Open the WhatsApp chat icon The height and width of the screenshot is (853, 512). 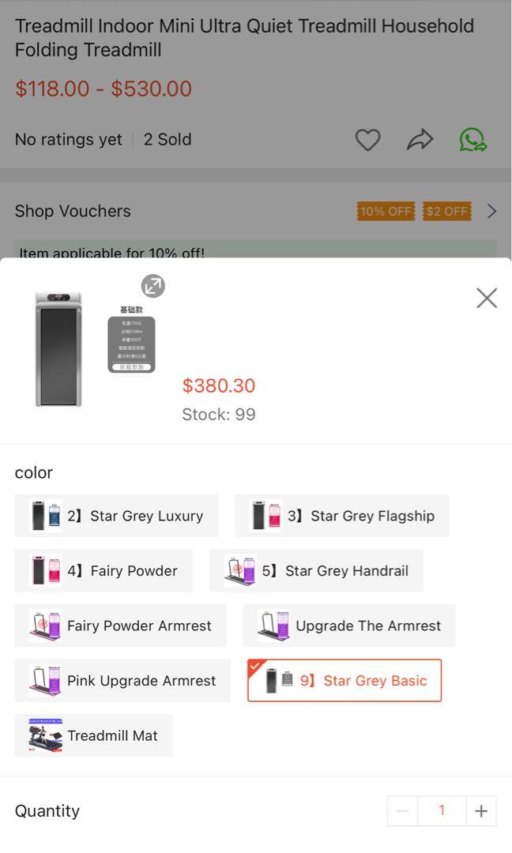click(x=472, y=140)
